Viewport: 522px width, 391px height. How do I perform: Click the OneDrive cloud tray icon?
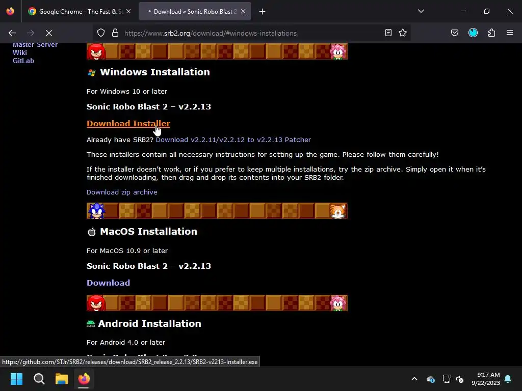click(x=430, y=379)
